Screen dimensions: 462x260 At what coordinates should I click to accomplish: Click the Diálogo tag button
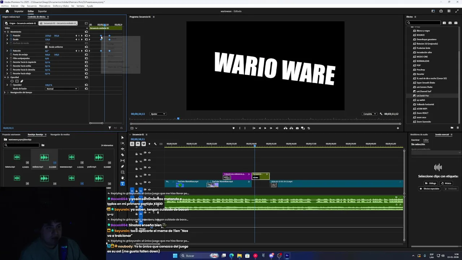tap(431, 183)
